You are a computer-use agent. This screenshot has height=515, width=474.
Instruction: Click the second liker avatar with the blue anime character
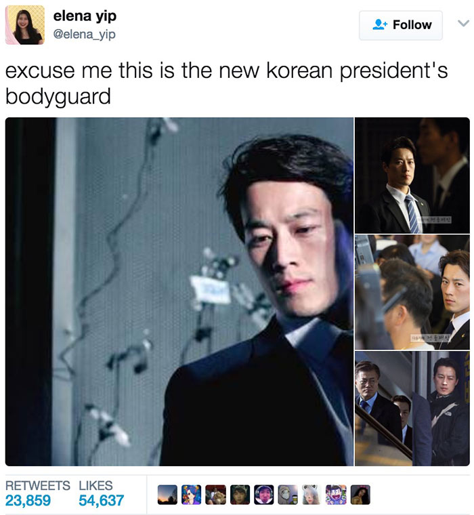(192, 495)
